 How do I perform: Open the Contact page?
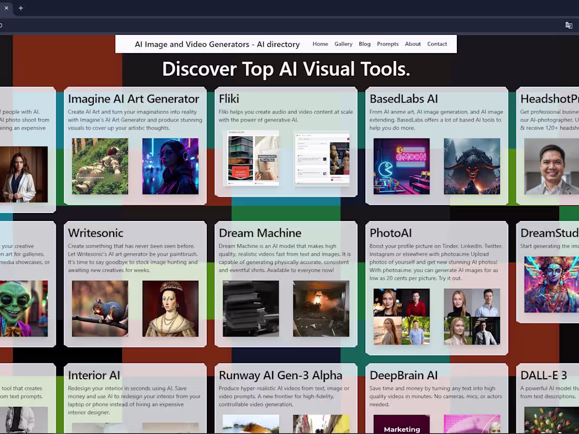[437, 44]
